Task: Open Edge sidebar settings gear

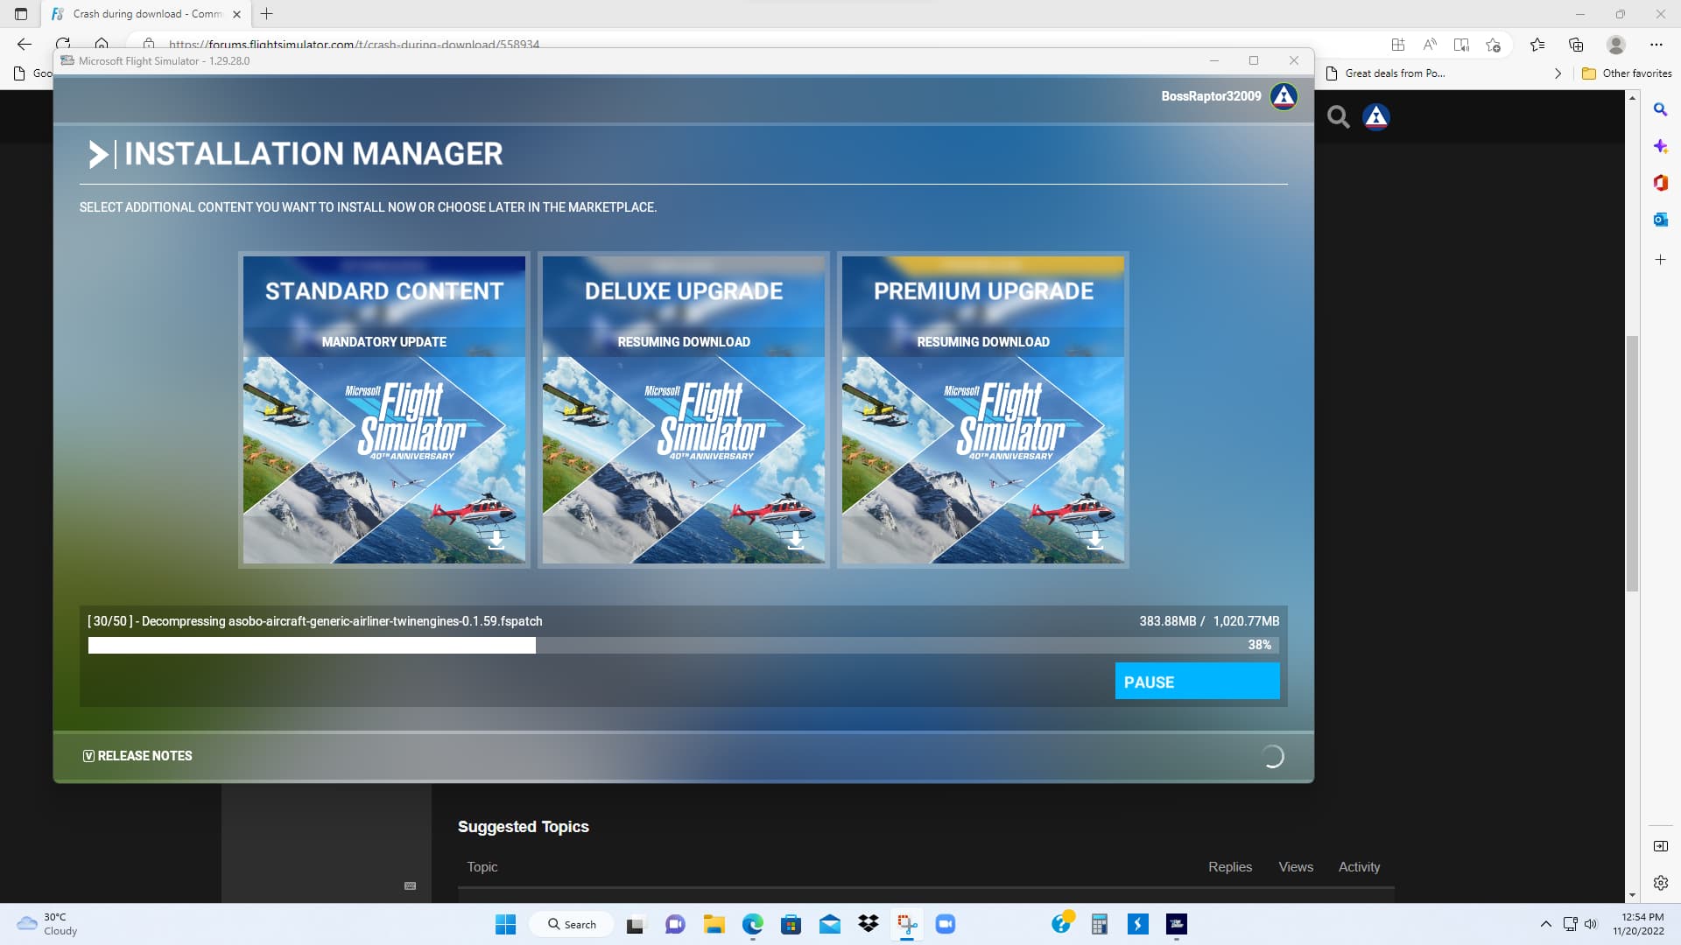Action: (x=1660, y=883)
